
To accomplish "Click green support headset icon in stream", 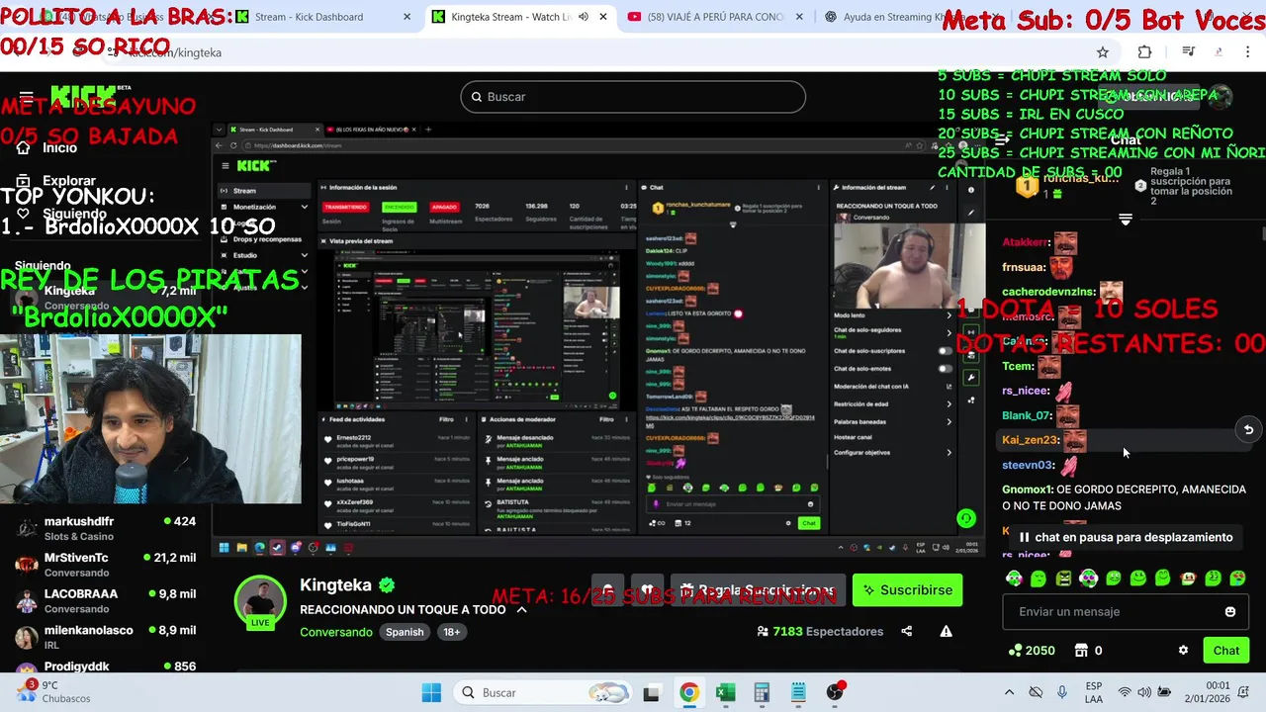I will (x=966, y=518).
